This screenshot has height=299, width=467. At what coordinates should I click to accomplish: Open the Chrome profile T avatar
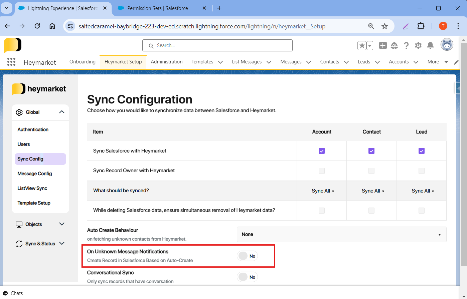click(x=443, y=26)
